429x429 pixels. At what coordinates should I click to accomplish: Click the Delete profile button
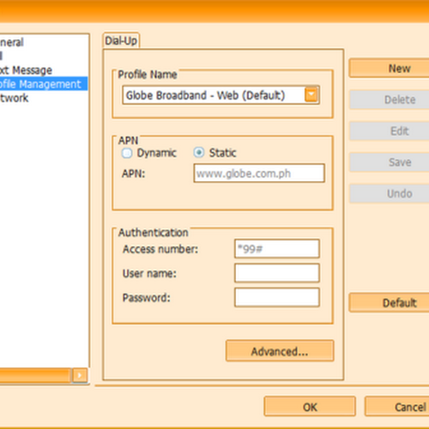[389, 100]
